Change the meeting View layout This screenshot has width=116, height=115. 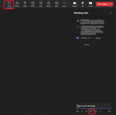click(41, 4)
